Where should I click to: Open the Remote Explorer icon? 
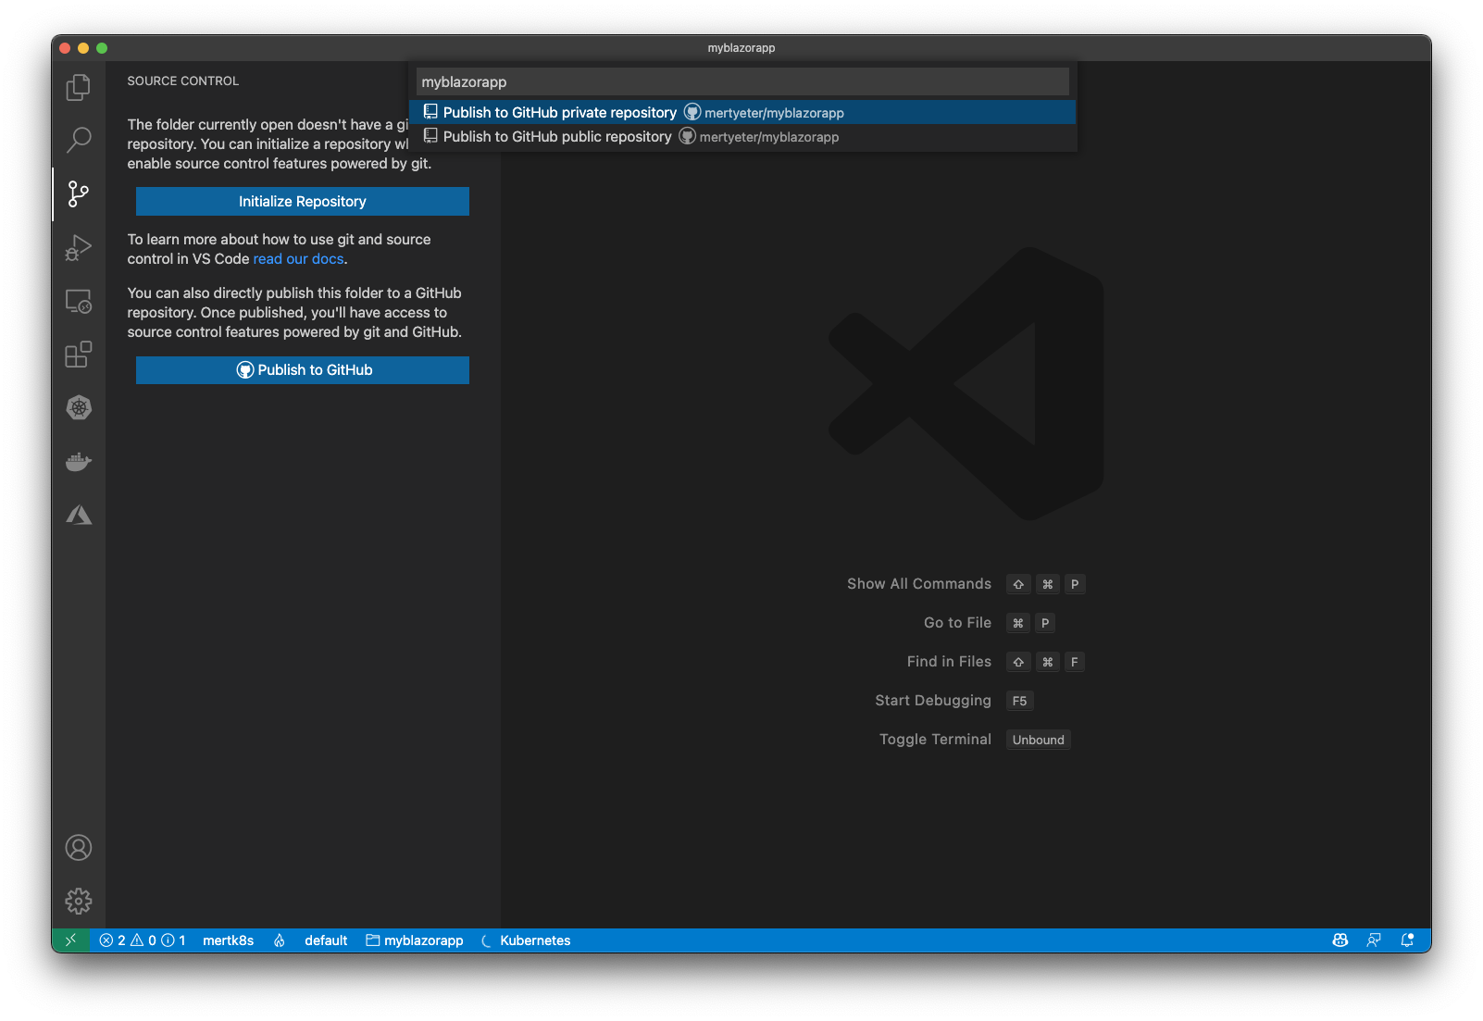click(x=79, y=301)
